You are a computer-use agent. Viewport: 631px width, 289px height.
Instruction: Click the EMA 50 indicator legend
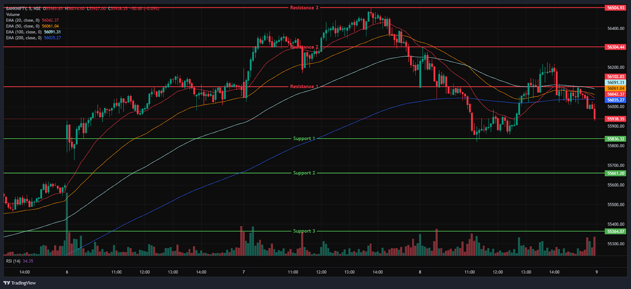tap(23, 26)
